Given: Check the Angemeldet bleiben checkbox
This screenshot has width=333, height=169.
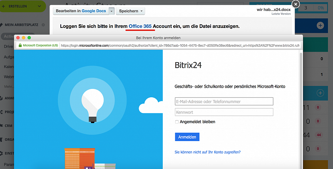Looking at the screenshot, I should (x=176, y=122).
